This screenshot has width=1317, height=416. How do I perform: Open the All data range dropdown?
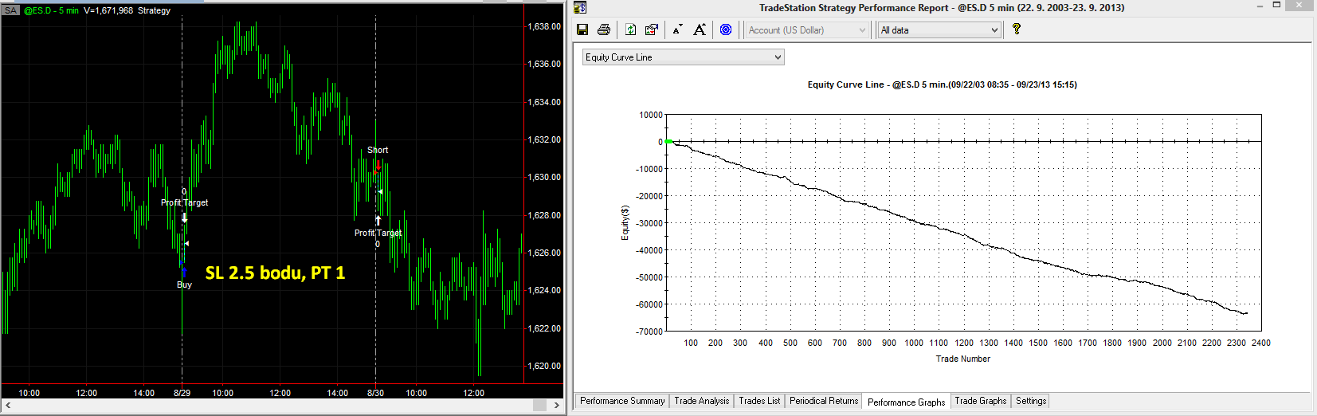tap(939, 30)
